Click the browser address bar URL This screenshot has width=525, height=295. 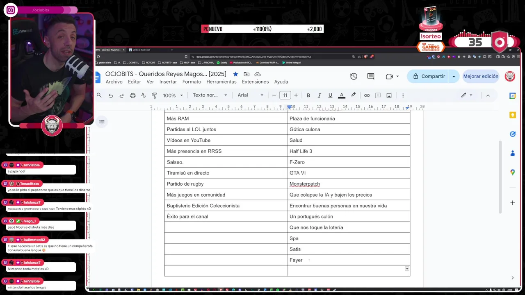point(253,57)
